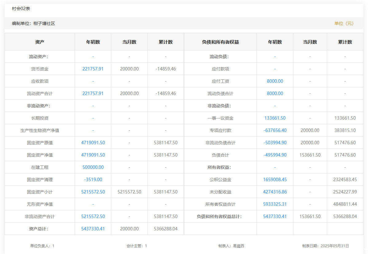Click 公积公益金 年初数 value 1659008.45

click(x=275, y=180)
